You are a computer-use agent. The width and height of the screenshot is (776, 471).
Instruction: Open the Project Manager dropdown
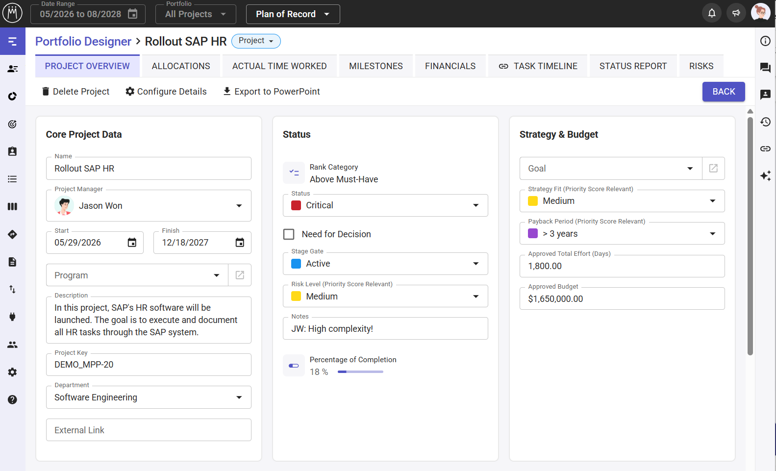(149, 206)
